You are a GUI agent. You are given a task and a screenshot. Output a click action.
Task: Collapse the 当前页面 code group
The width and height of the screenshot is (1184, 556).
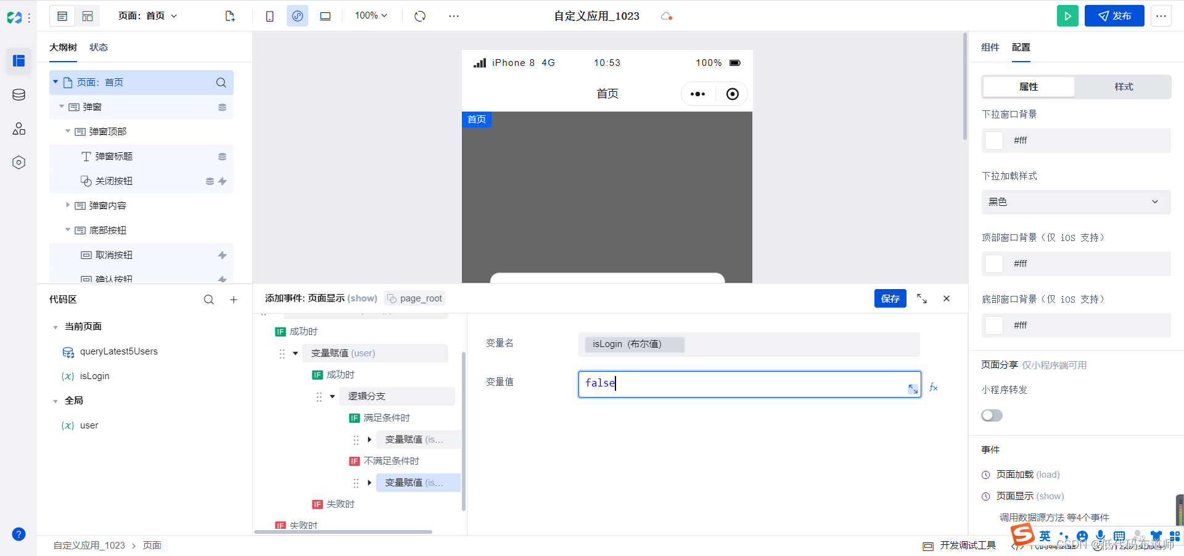55,327
